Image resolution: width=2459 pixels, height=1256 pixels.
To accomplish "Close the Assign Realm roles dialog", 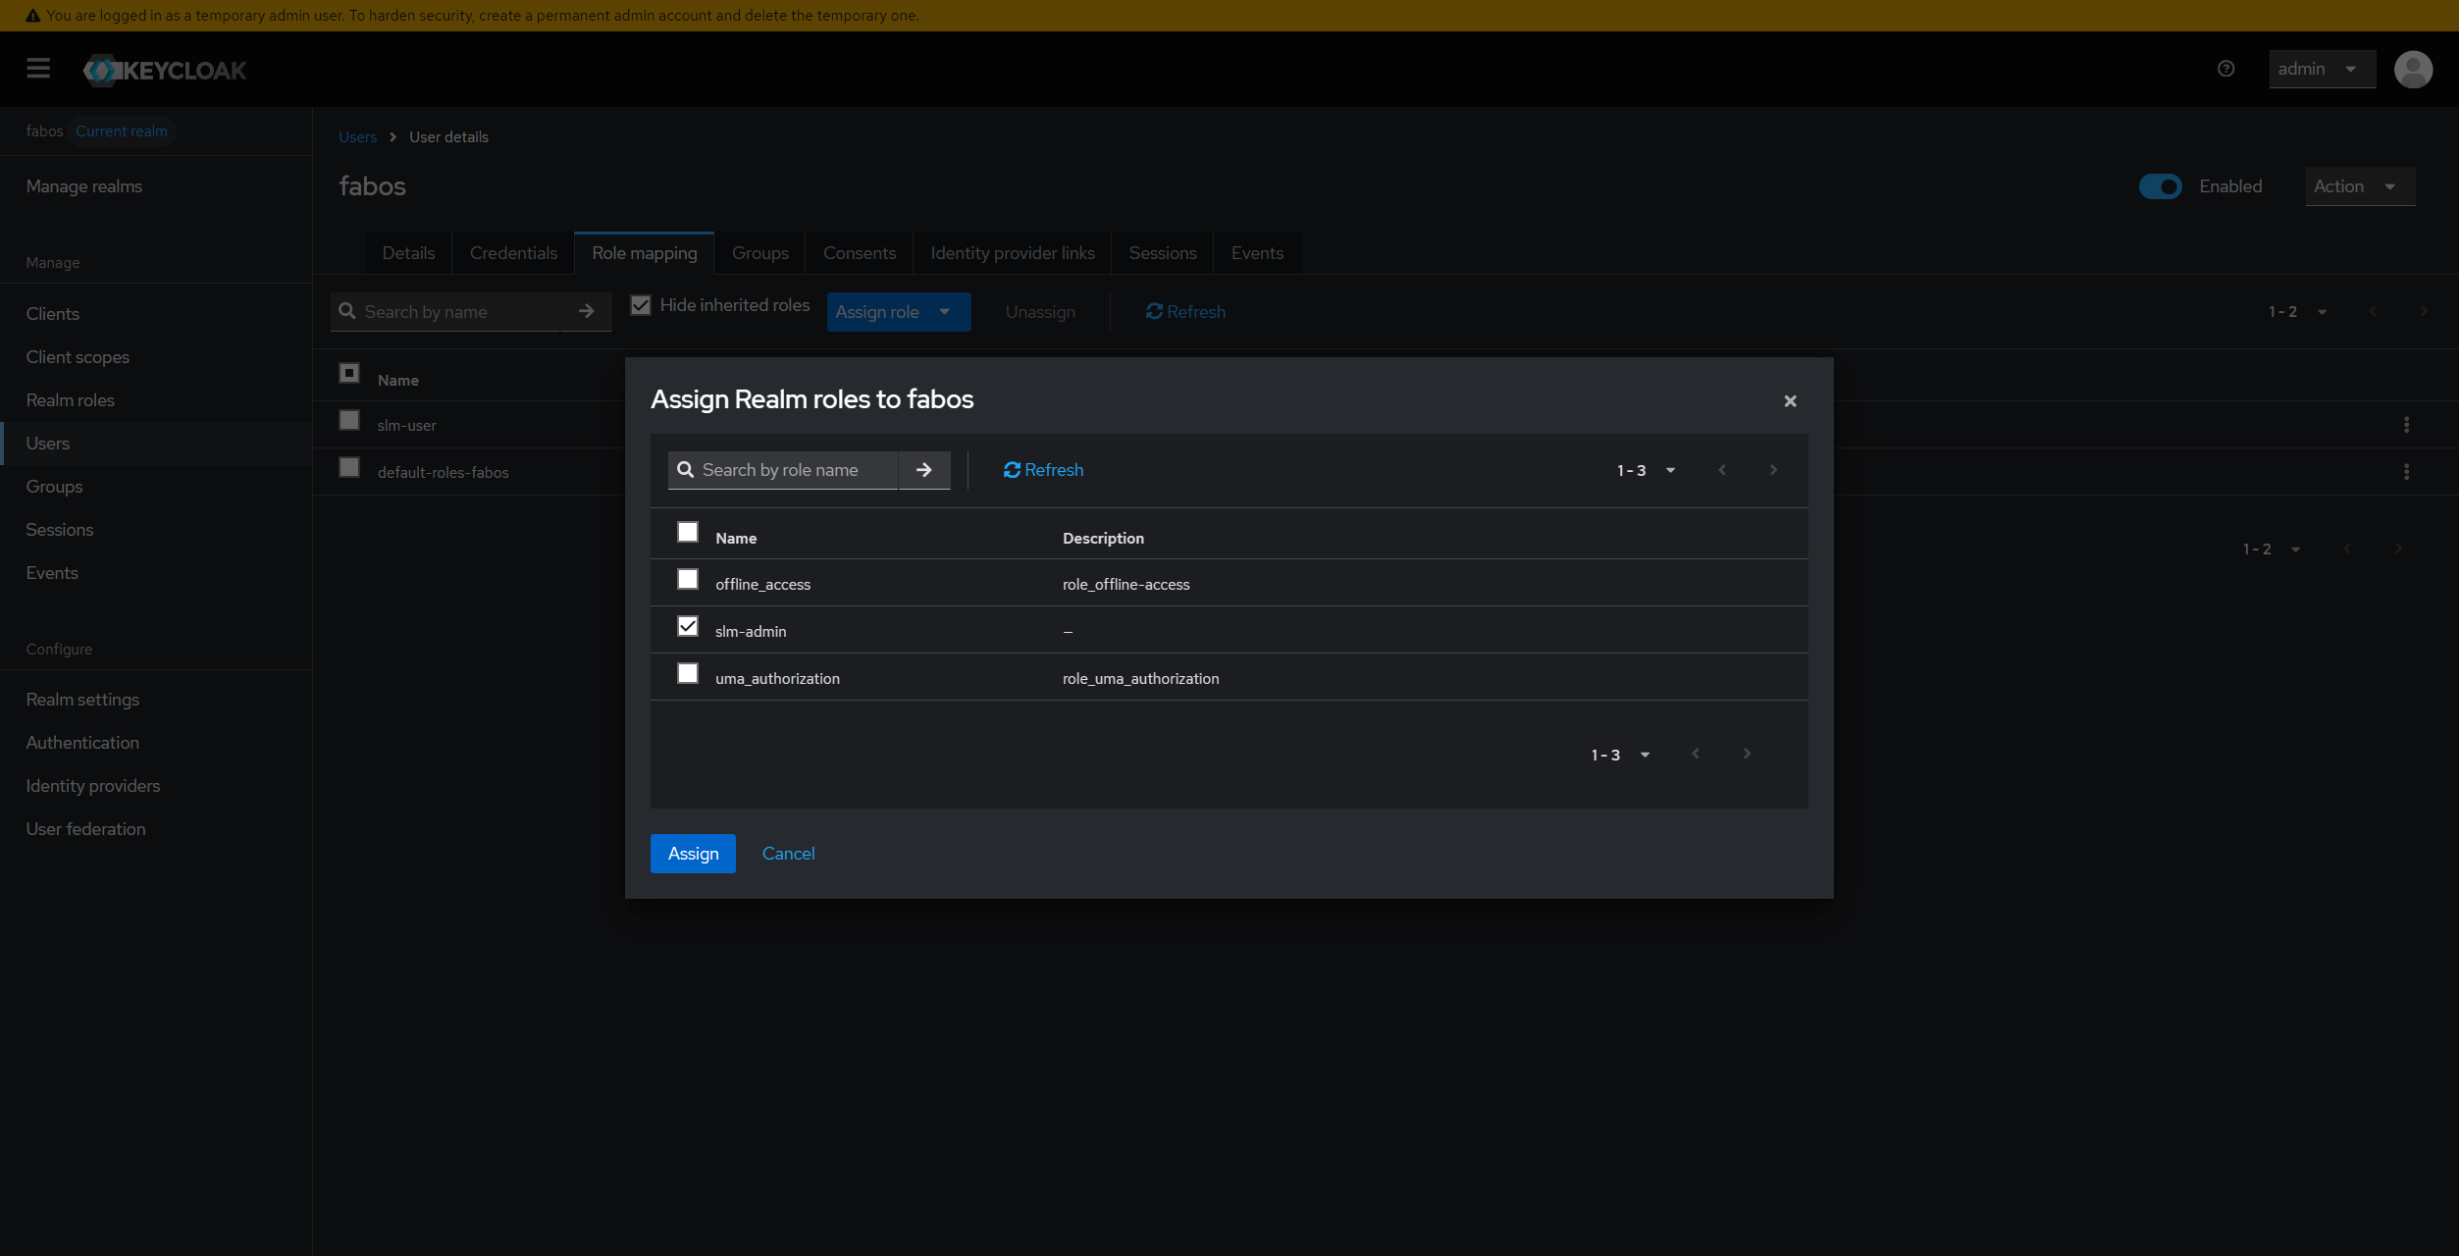I will [x=1790, y=400].
